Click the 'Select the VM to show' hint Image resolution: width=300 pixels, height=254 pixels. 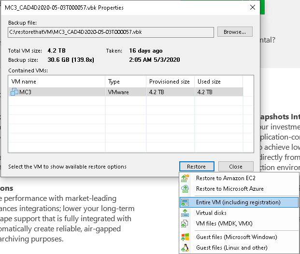[67, 167]
